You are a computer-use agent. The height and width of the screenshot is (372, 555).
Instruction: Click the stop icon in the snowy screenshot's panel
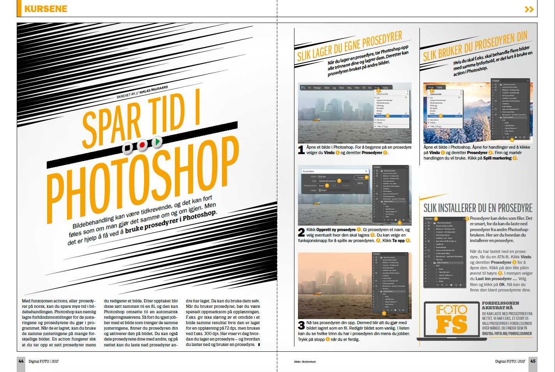[504, 138]
